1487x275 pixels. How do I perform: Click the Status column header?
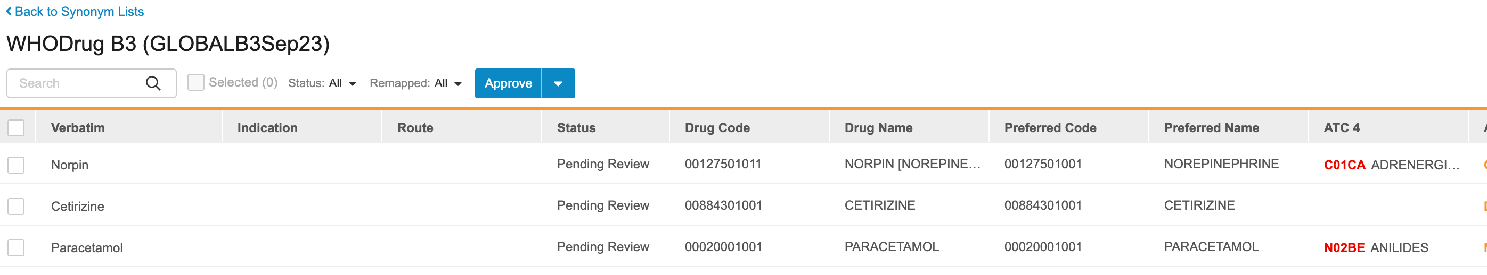(x=576, y=128)
